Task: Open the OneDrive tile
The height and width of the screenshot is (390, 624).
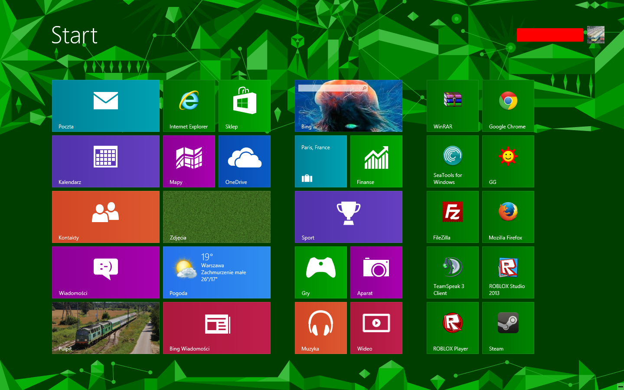Action: pyautogui.click(x=245, y=161)
